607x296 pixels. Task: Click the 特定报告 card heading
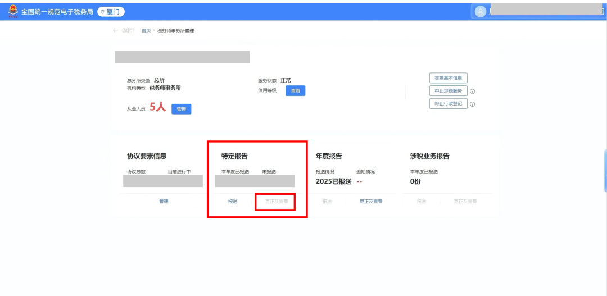pos(234,156)
